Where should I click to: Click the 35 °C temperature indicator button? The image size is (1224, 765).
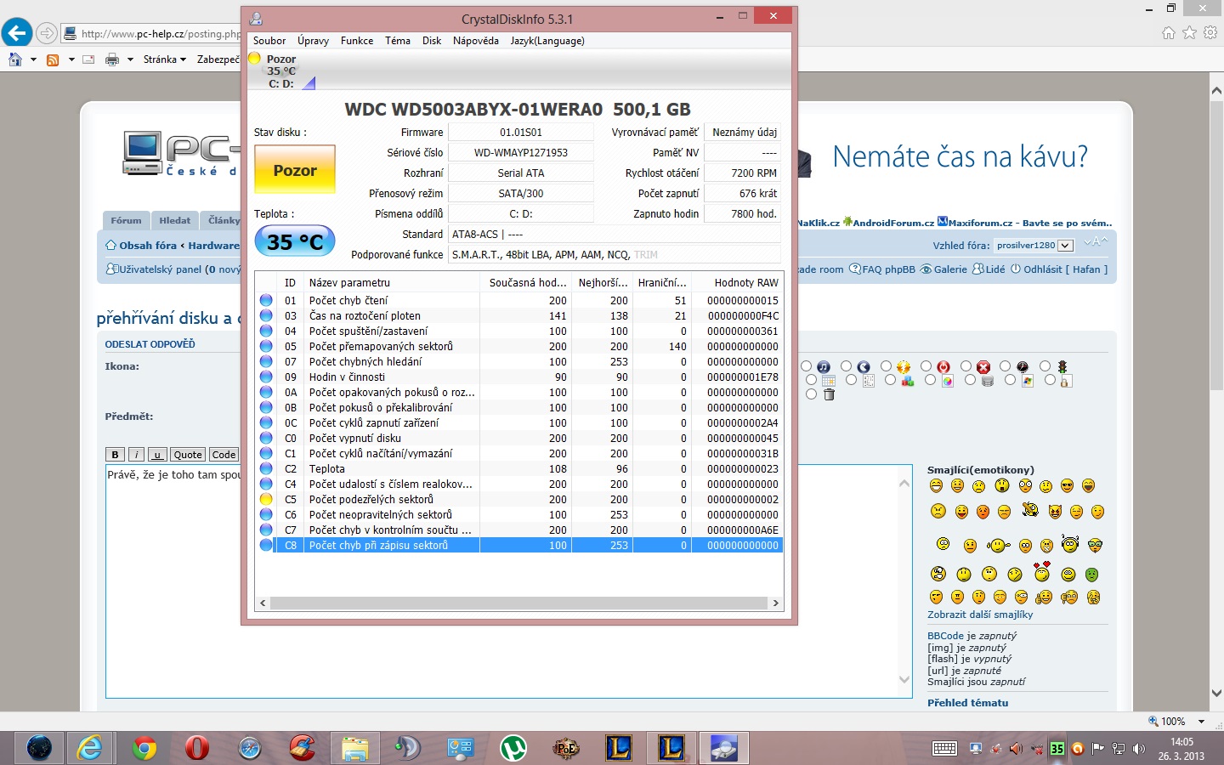(294, 241)
